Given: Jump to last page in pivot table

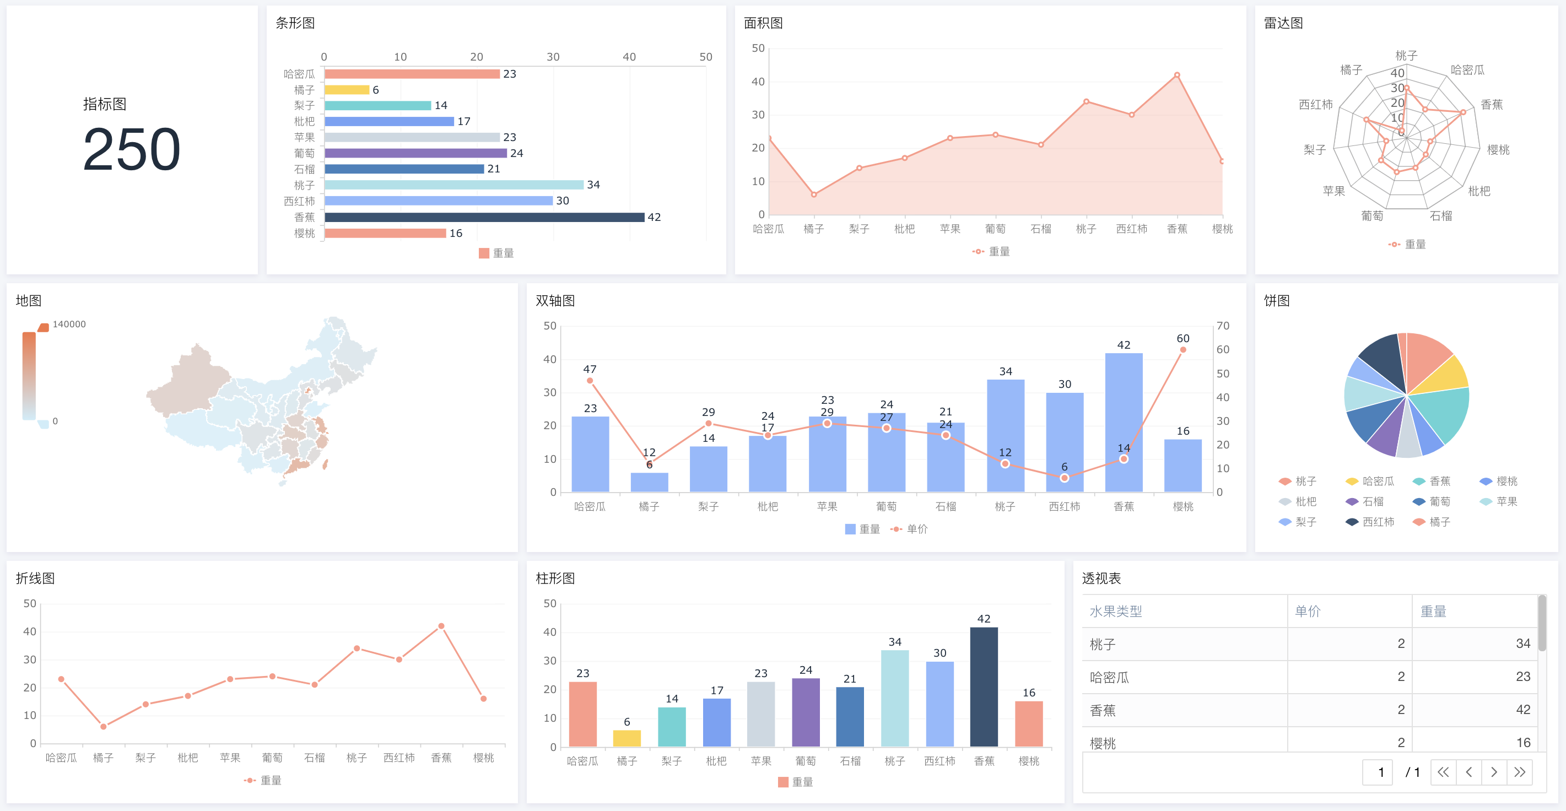Looking at the screenshot, I should coord(1519,772).
